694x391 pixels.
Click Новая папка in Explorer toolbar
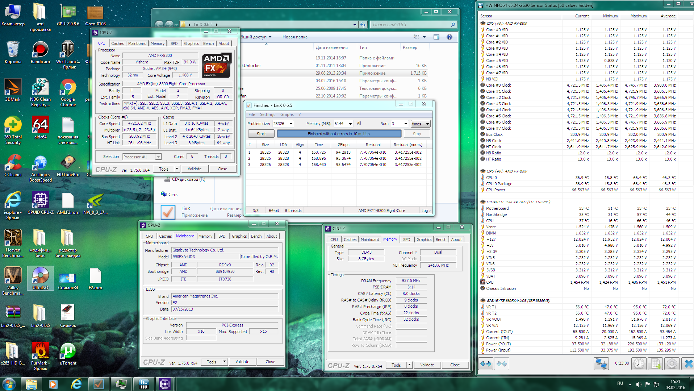(x=295, y=37)
